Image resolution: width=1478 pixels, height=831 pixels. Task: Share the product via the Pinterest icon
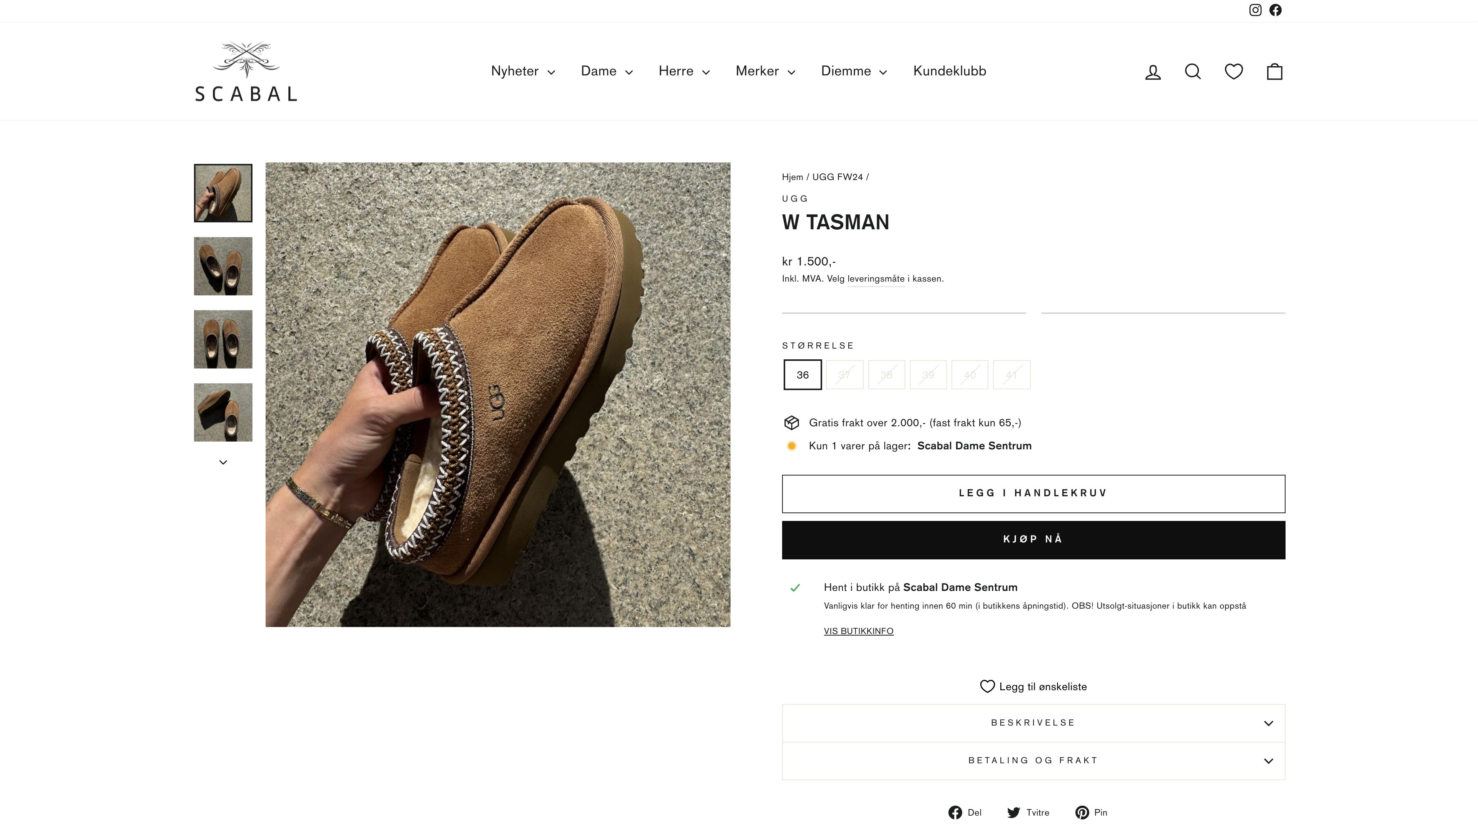click(1083, 813)
